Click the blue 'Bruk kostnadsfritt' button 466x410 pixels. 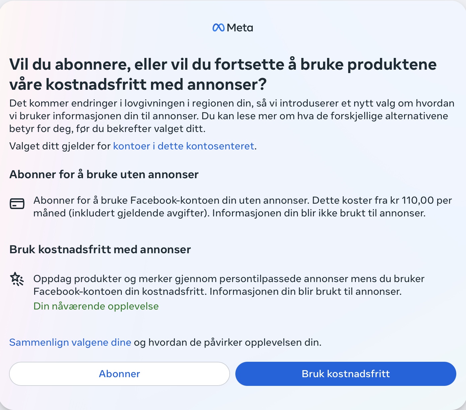click(x=345, y=373)
